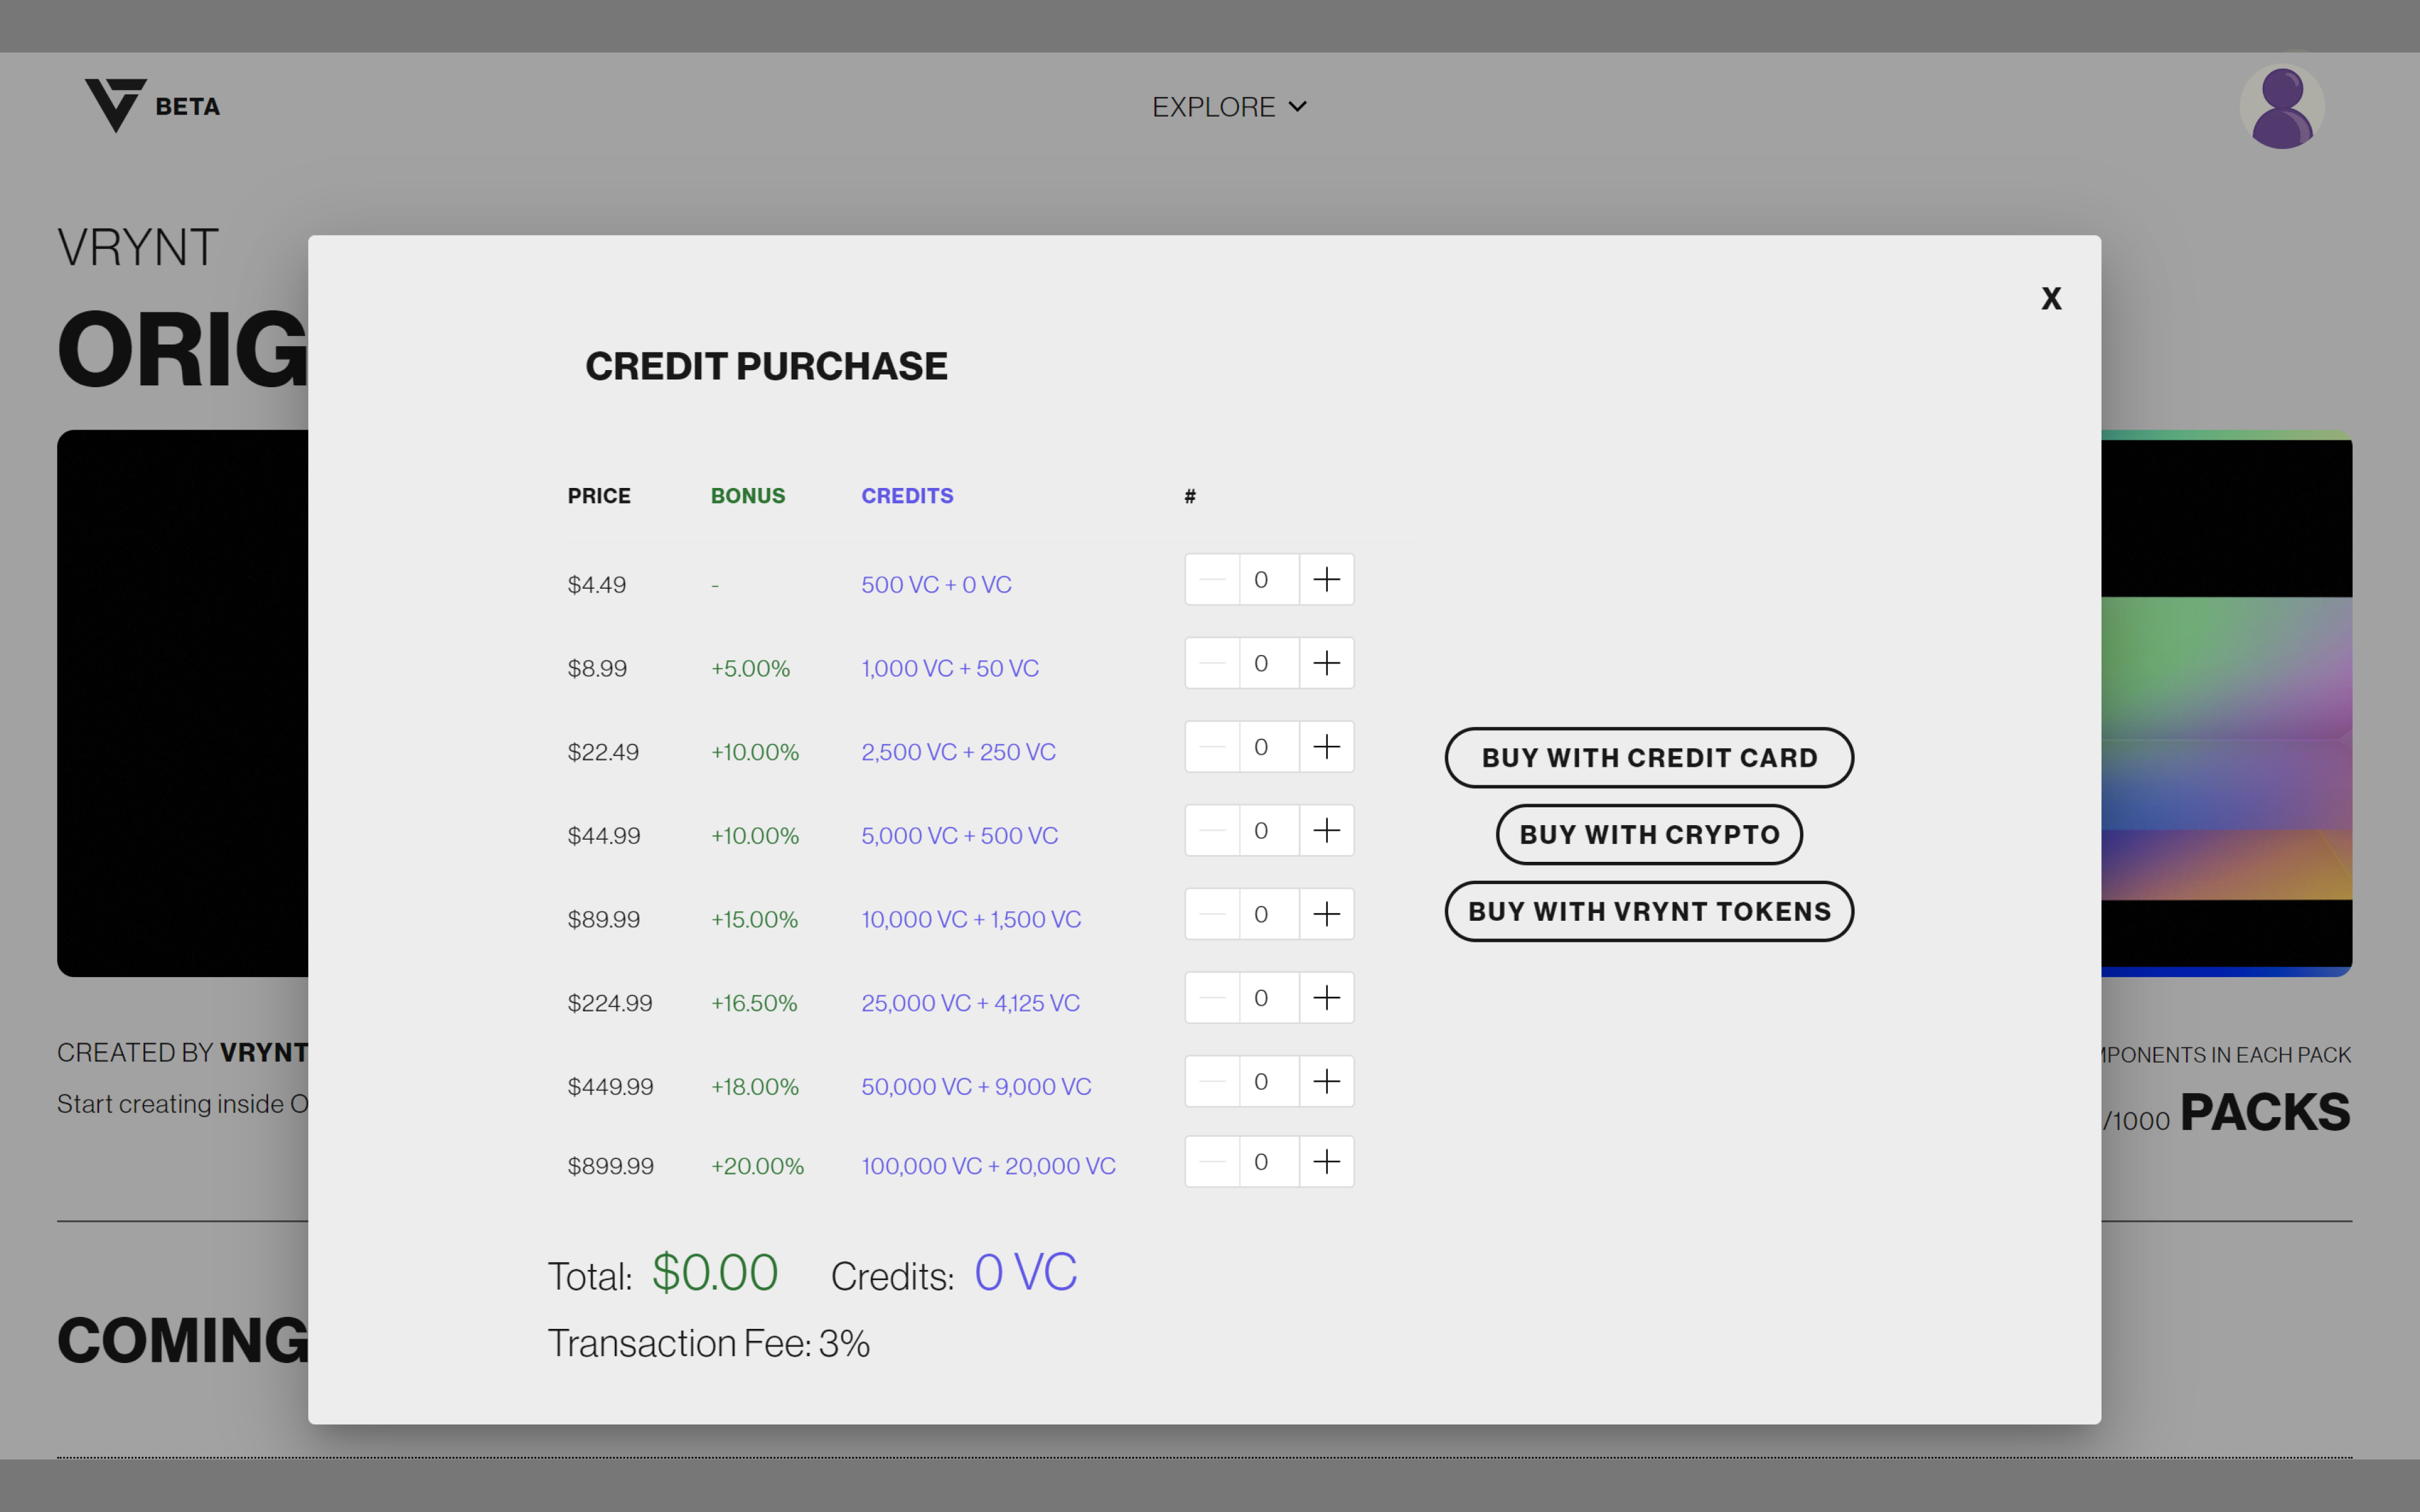Viewport: 2420px width, 1512px height.
Task: Buy with credit card
Action: coord(1648,758)
